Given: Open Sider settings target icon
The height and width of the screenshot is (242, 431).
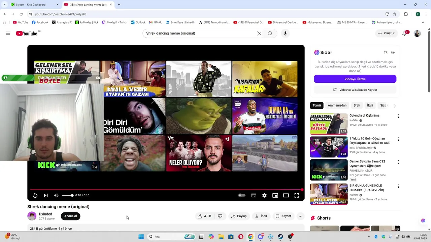Looking at the screenshot, I should point(393,52).
